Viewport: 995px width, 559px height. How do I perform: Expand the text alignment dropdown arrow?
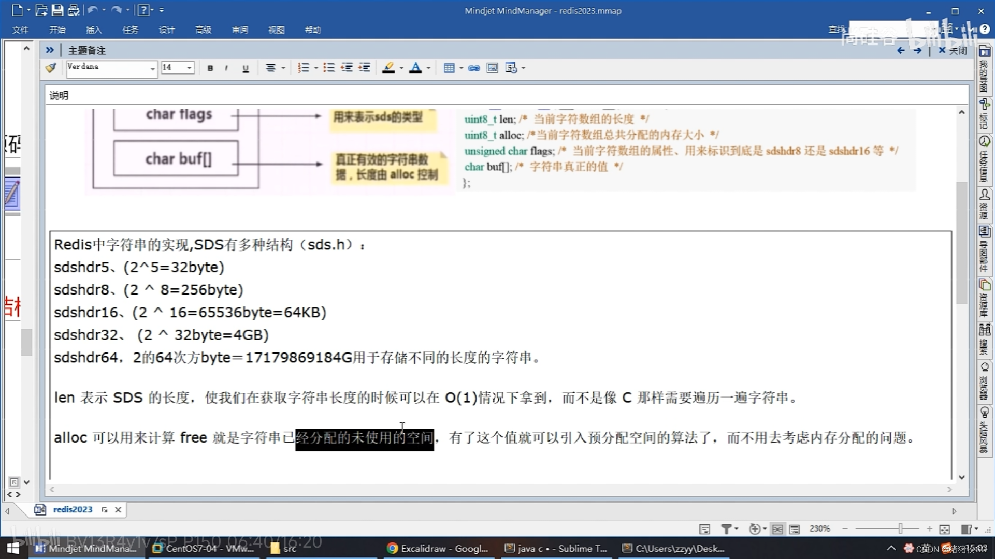click(283, 68)
